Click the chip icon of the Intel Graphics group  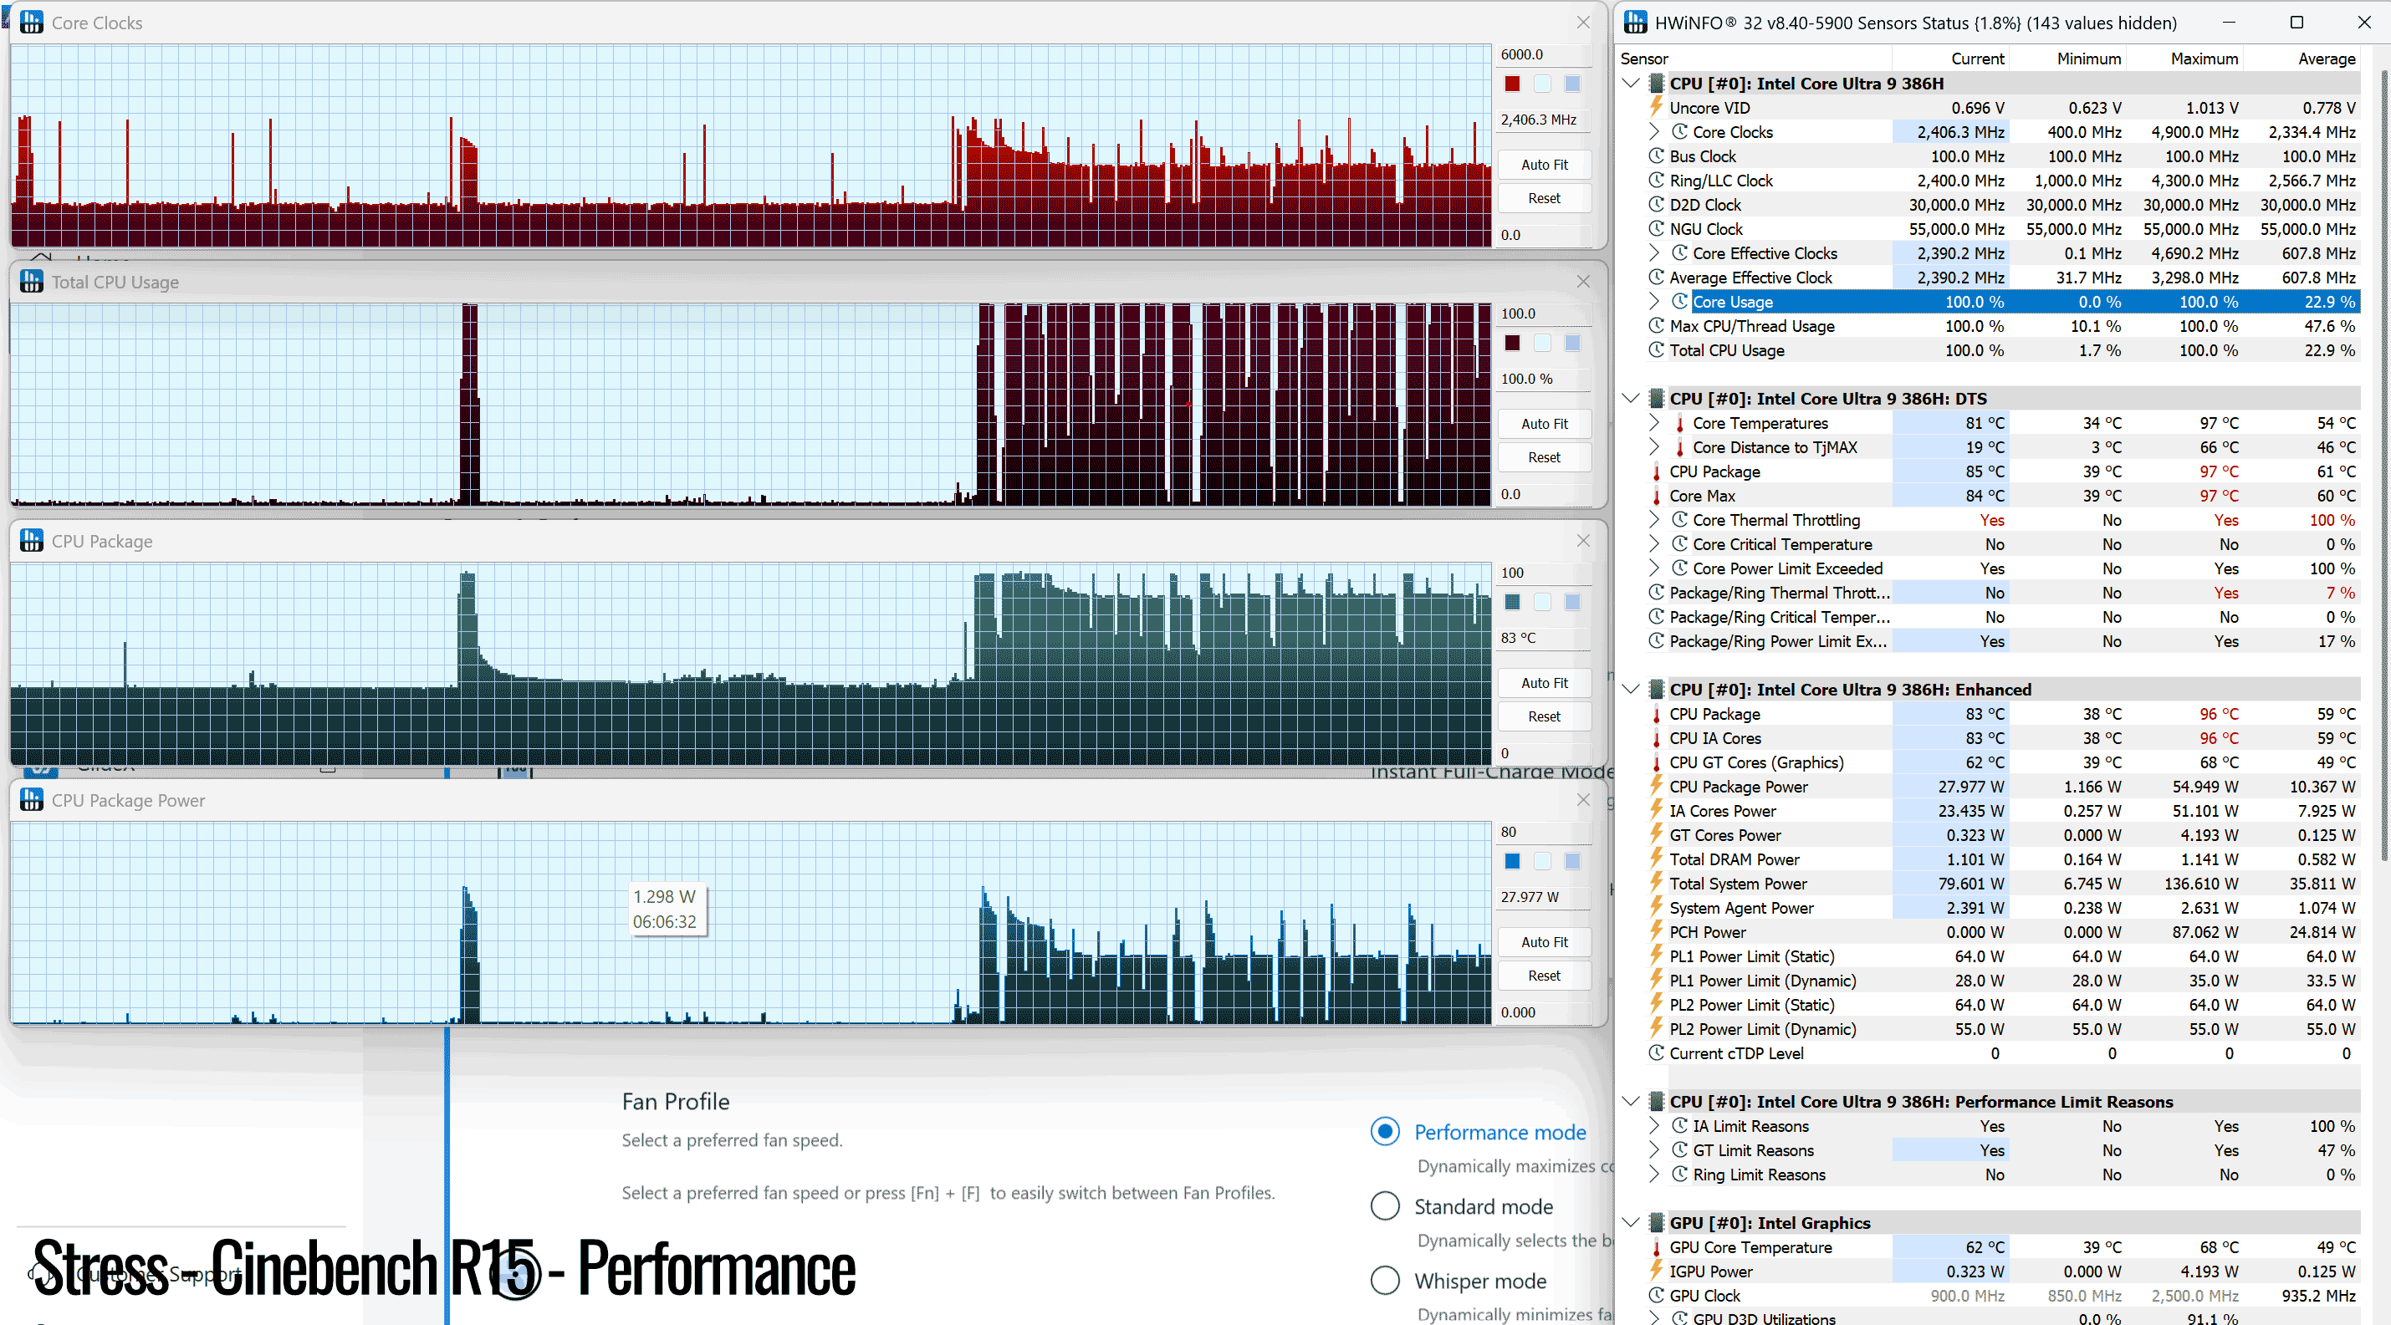point(1656,1223)
